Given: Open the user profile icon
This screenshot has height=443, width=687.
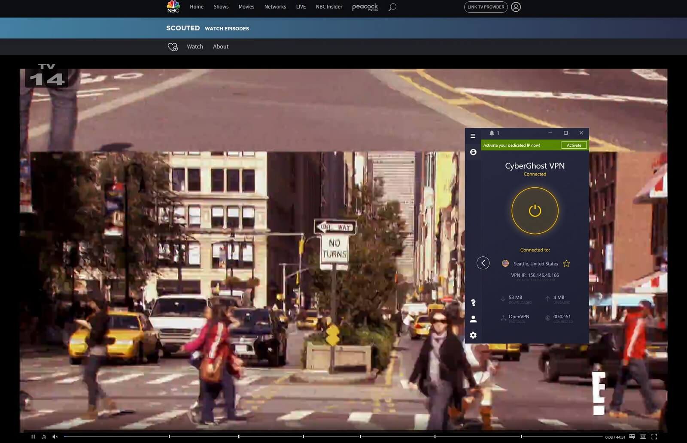Looking at the screenshot, I should [x=516, y=7].
